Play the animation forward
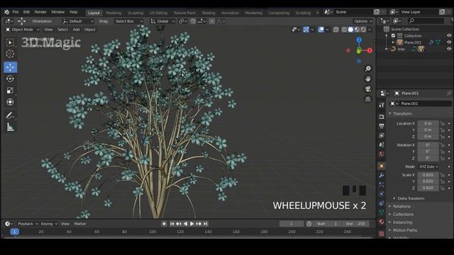Image resolution: width=454 pixels, height=255 pixels. click(192, 224)
